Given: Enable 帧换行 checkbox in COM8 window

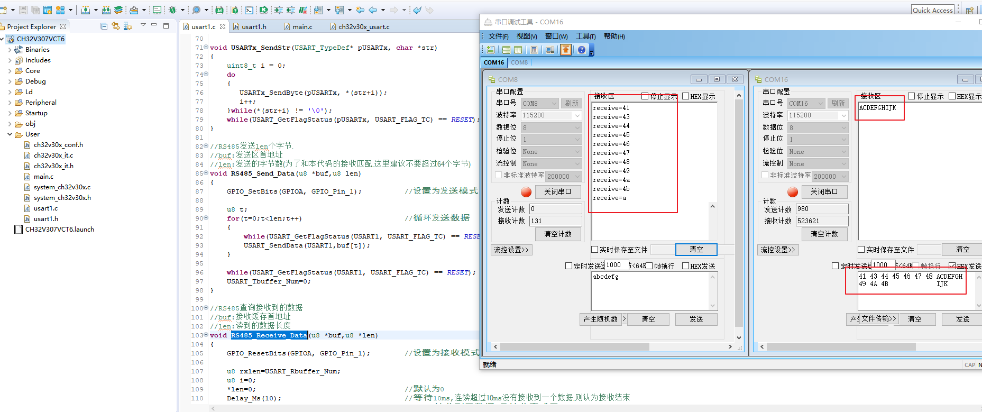Looking at the screenshot, I should [x=649, y=266].
